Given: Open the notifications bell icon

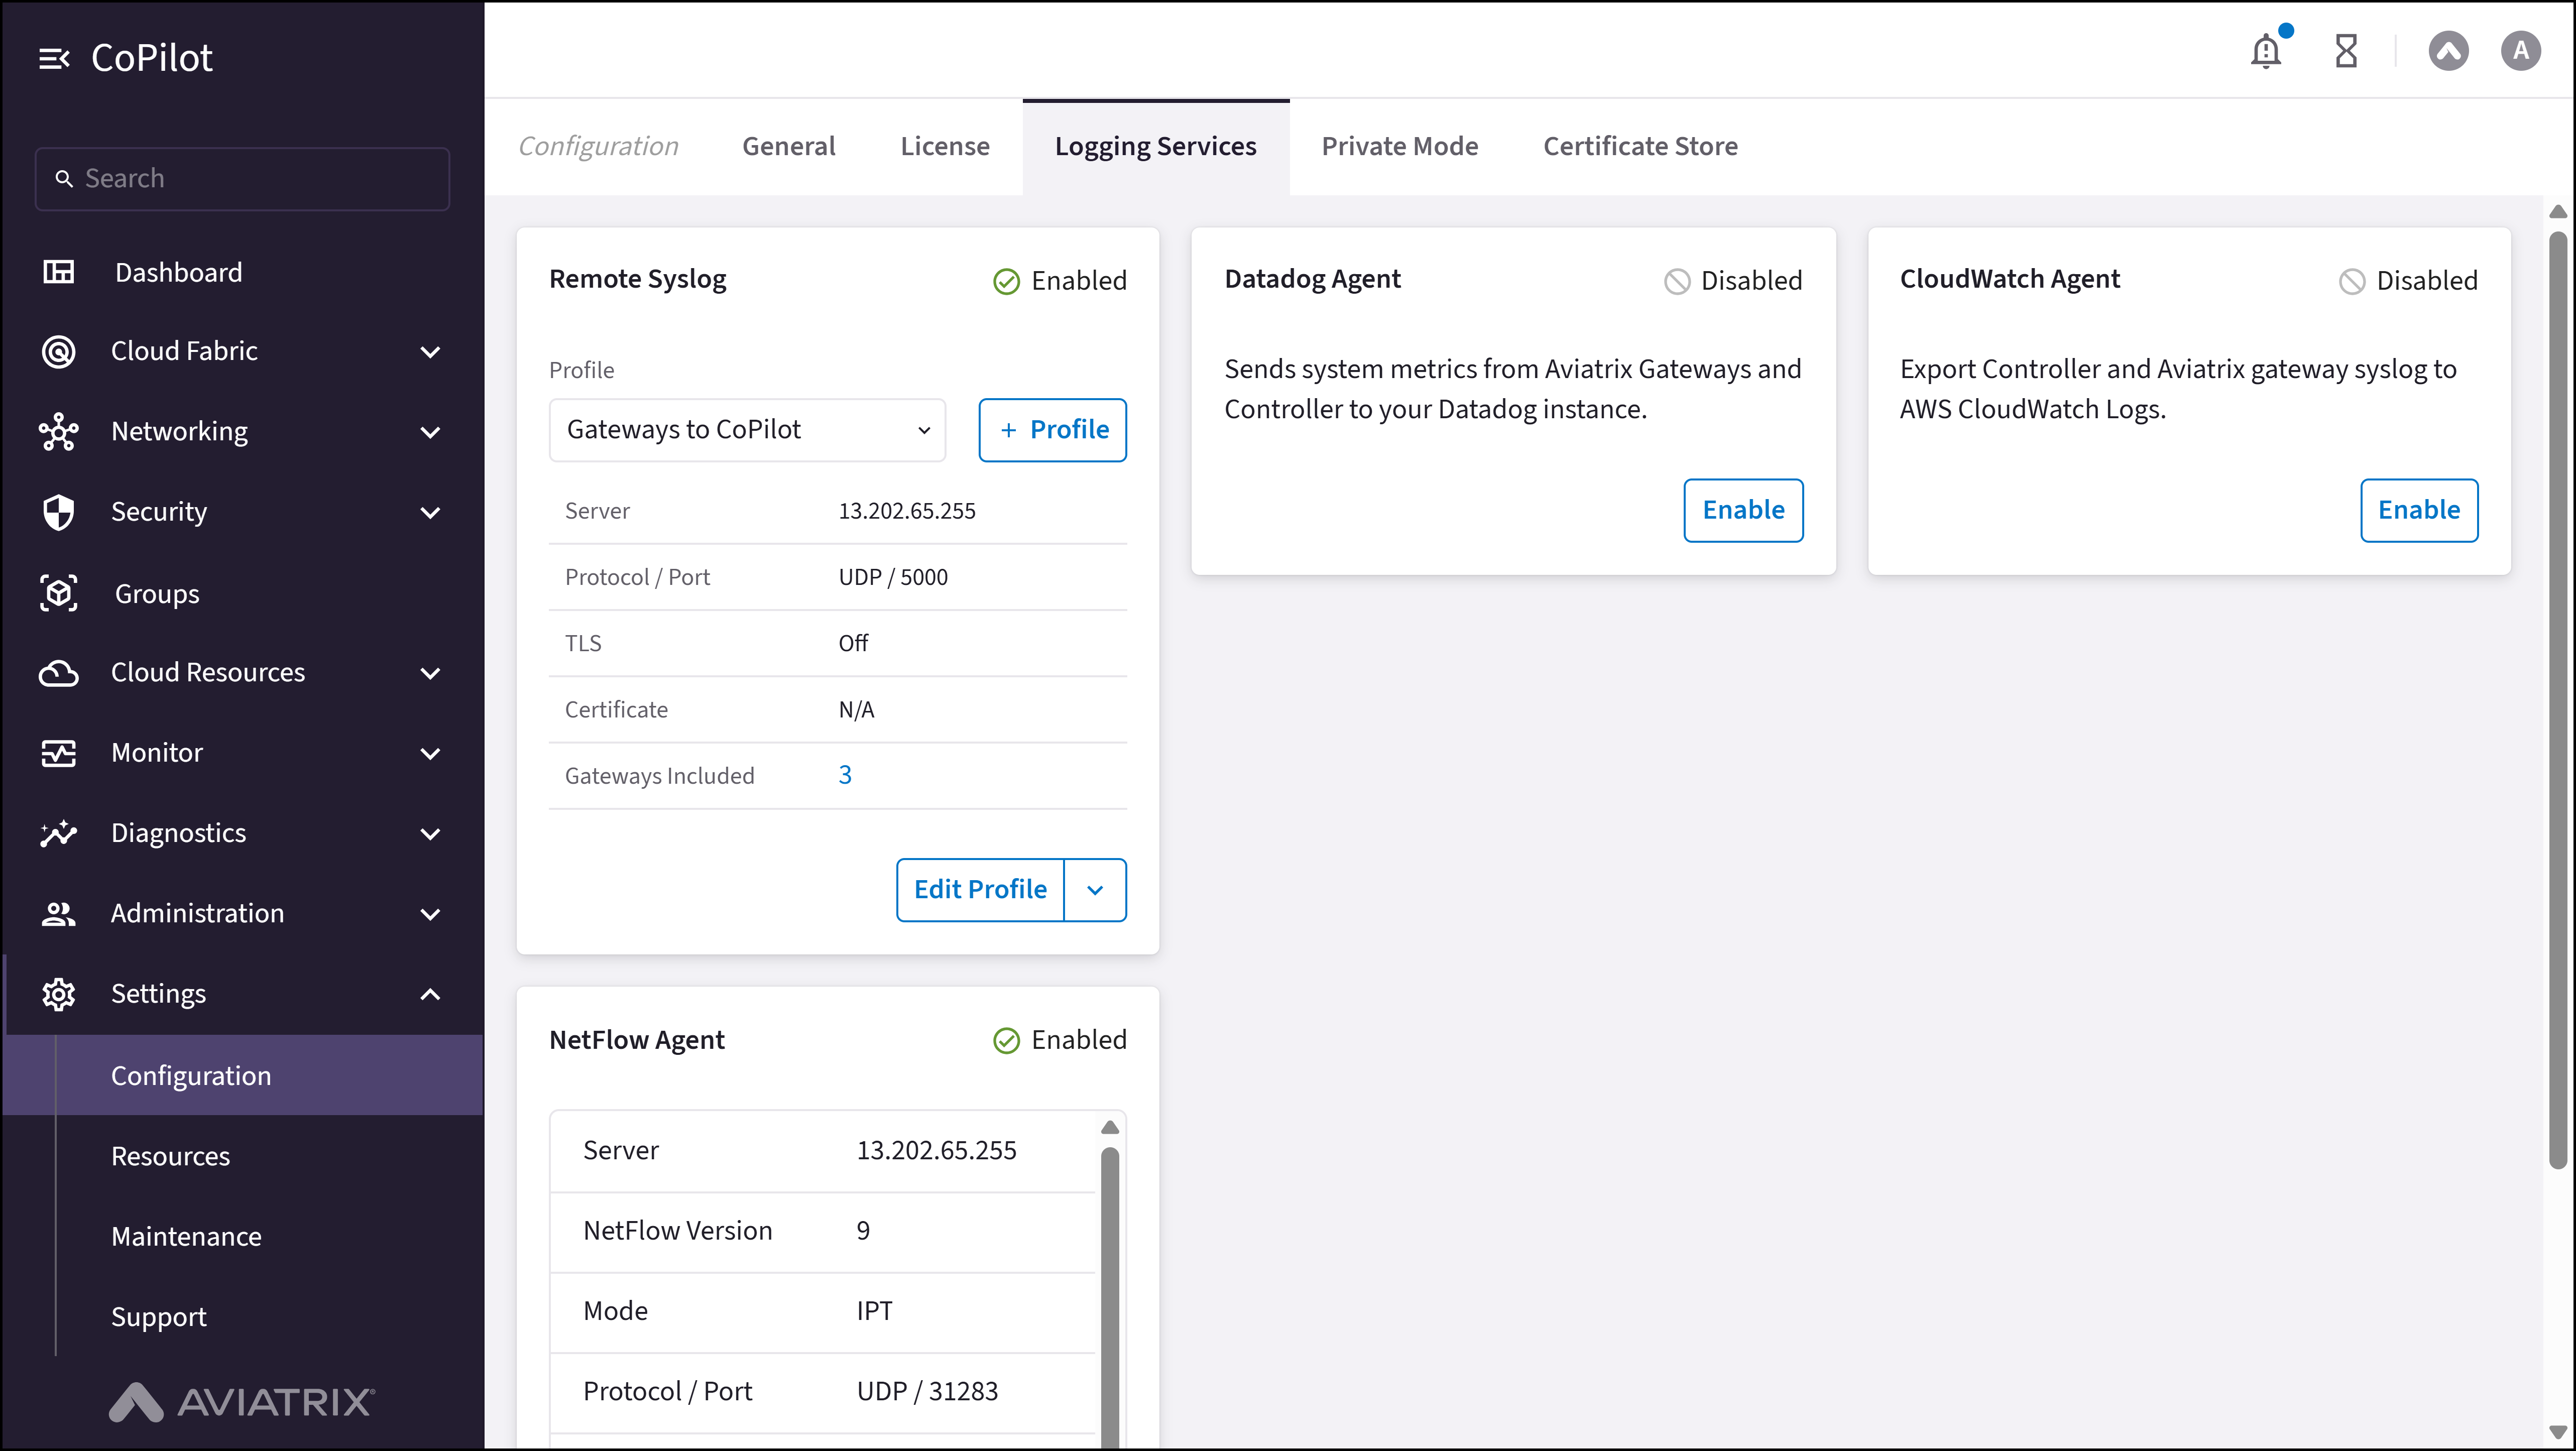Looking at the screenshot, I should coord(2265,50).
